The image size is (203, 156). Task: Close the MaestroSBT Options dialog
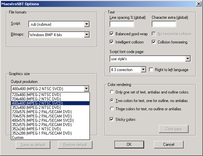click(x=198, y=4)
